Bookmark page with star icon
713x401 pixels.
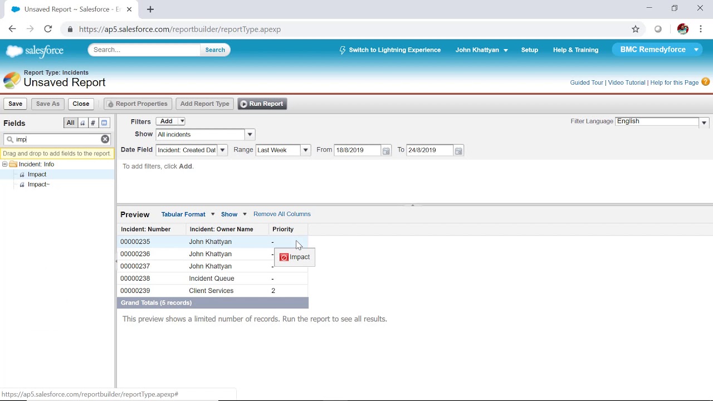coord(635,29)
